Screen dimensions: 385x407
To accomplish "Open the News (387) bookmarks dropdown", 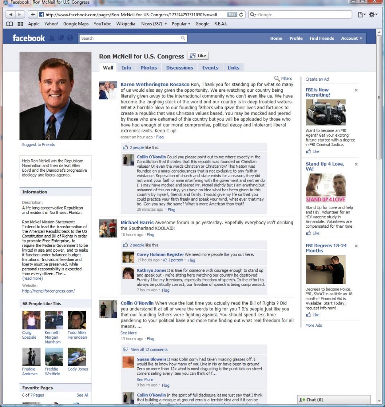I will point(154,24).
